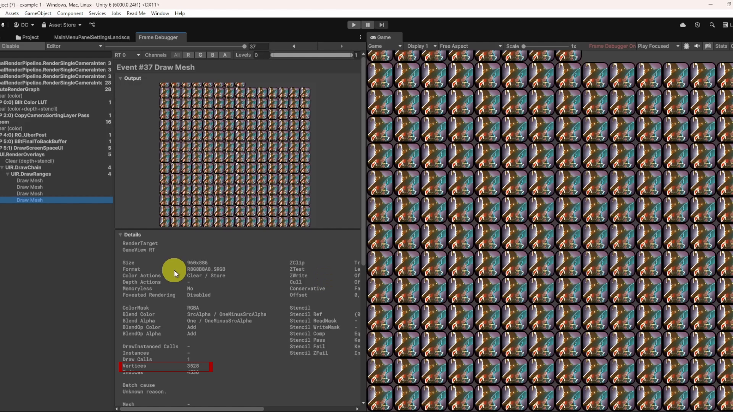Click the Disable button in Frame Debugger

click(11, 46)
